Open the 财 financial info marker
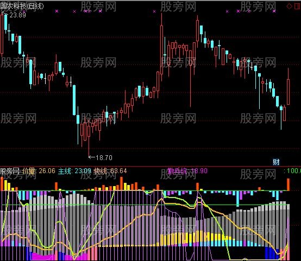This screenshot has width=301, height=261. [276, 162]
